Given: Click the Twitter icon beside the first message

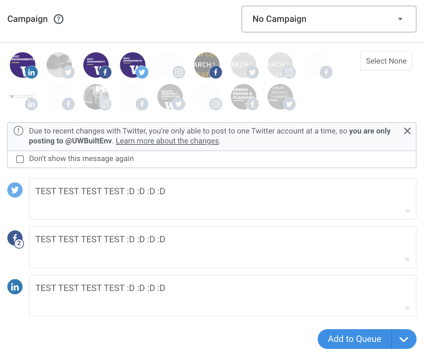Looking at the screenshot, I should click(15, 190).
